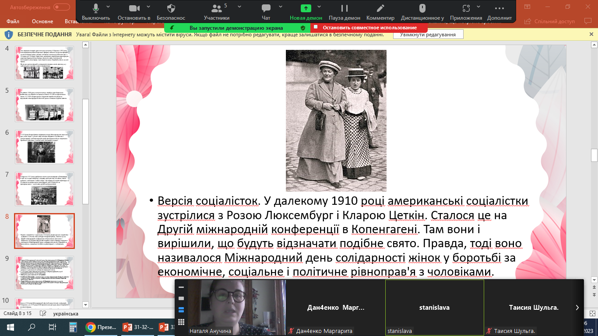
Task: Open the Основне ribbon tab
Action: [x=42, y=21]
